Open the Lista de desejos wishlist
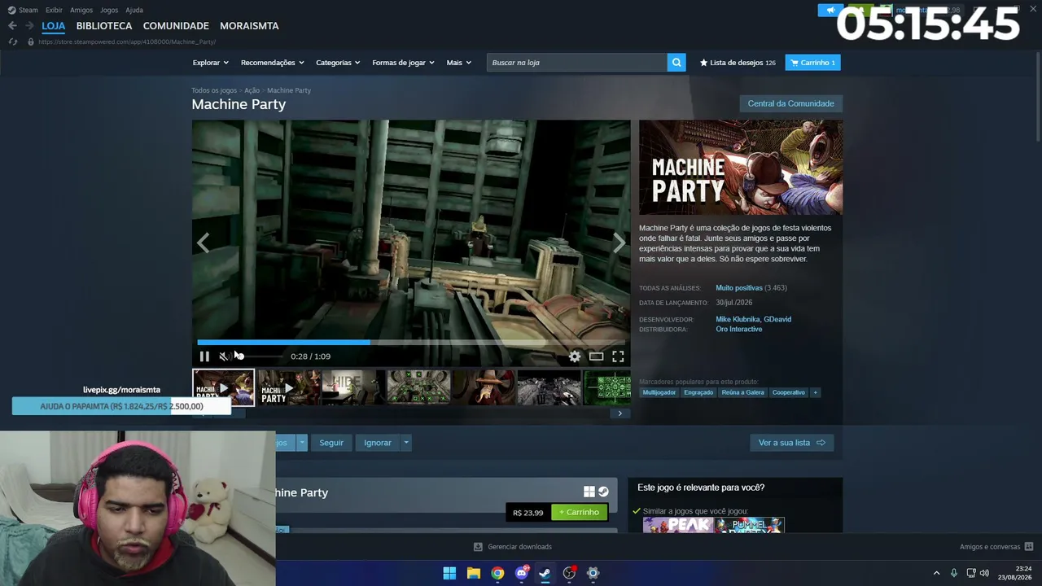Image resolution: width=1042 pixels, height=586 pixels. [738, 63]
